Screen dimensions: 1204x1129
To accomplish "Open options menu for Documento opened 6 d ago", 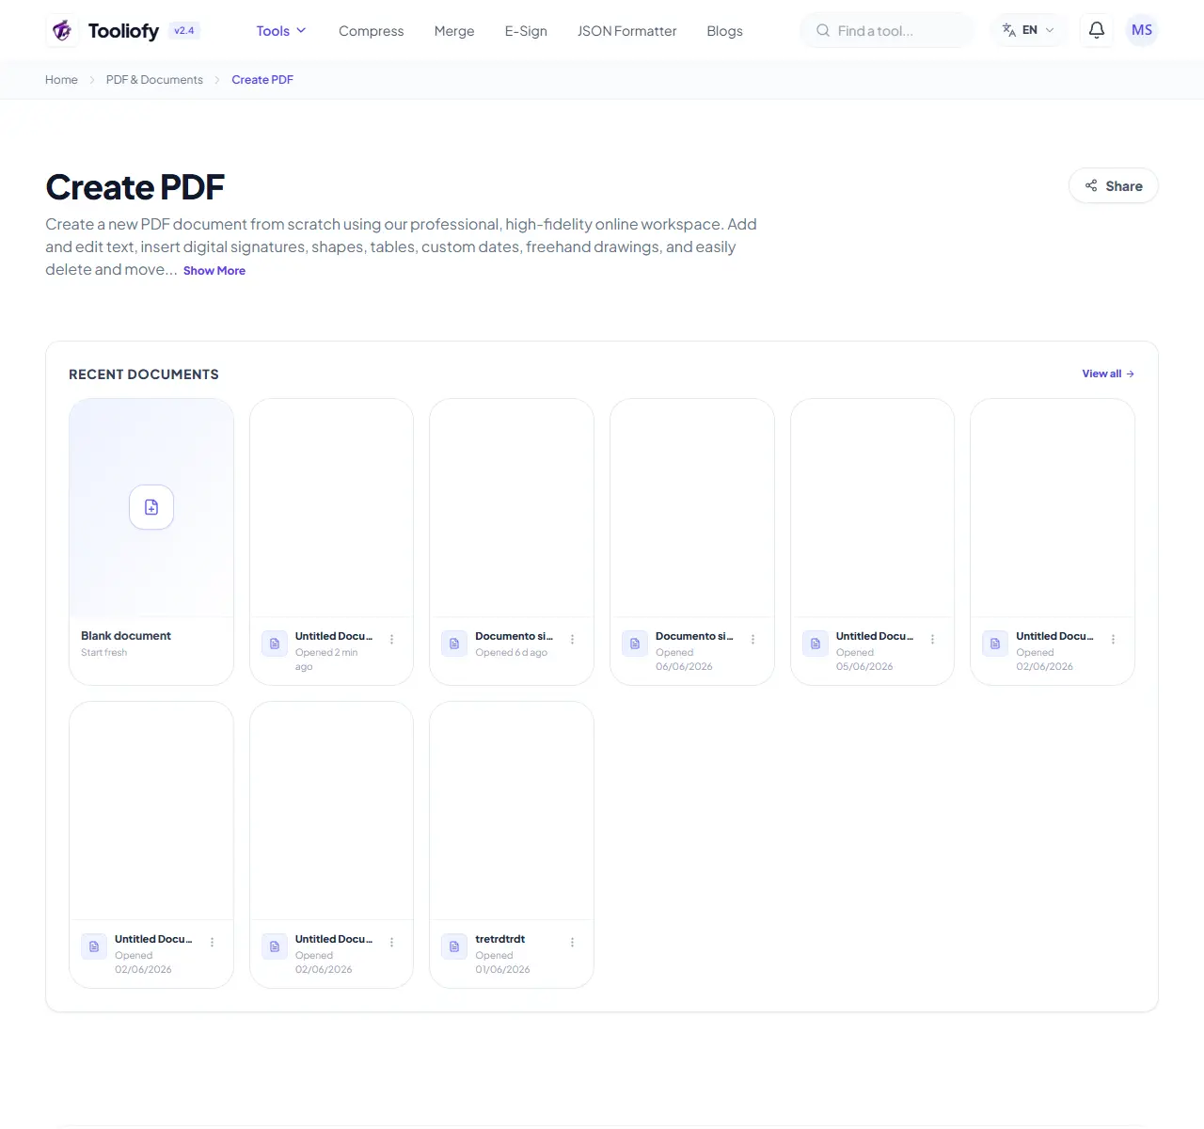I will [x=572, y=639].
